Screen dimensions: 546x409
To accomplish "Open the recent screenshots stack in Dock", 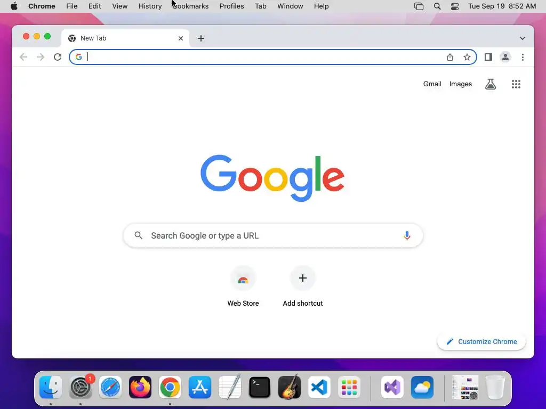I will click(465, 387).
